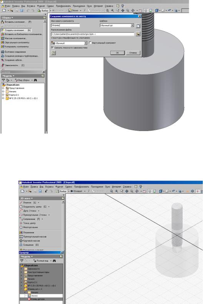The height and width of the screenshot is (304, 203).
Task: Click the Выбор button in the lower toolbar
Action: coord(61,191)
